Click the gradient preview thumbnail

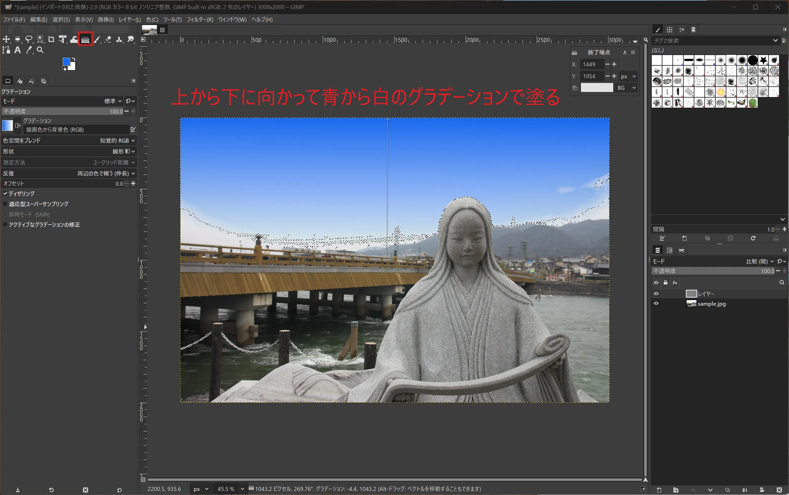pos(7,125)
